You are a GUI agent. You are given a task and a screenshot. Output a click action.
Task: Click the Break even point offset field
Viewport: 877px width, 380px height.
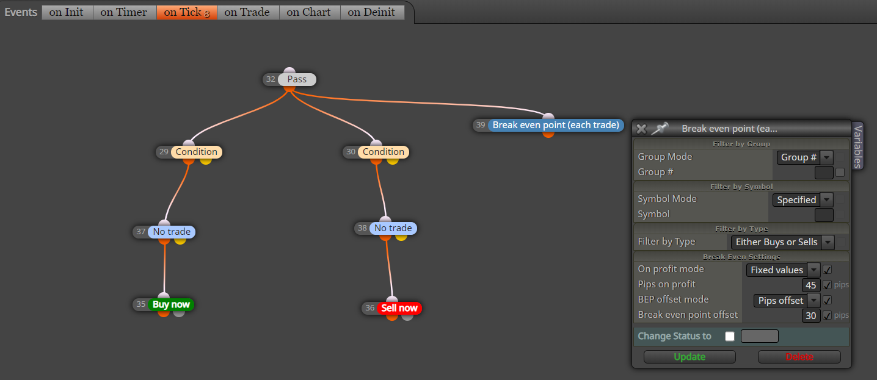click(811, 315)
